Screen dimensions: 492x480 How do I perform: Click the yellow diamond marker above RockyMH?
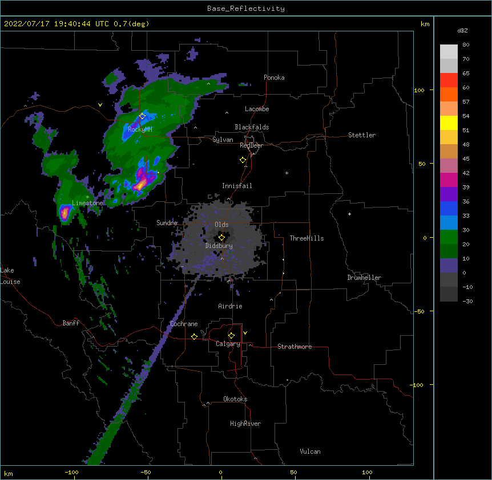(x=142, y=116)
